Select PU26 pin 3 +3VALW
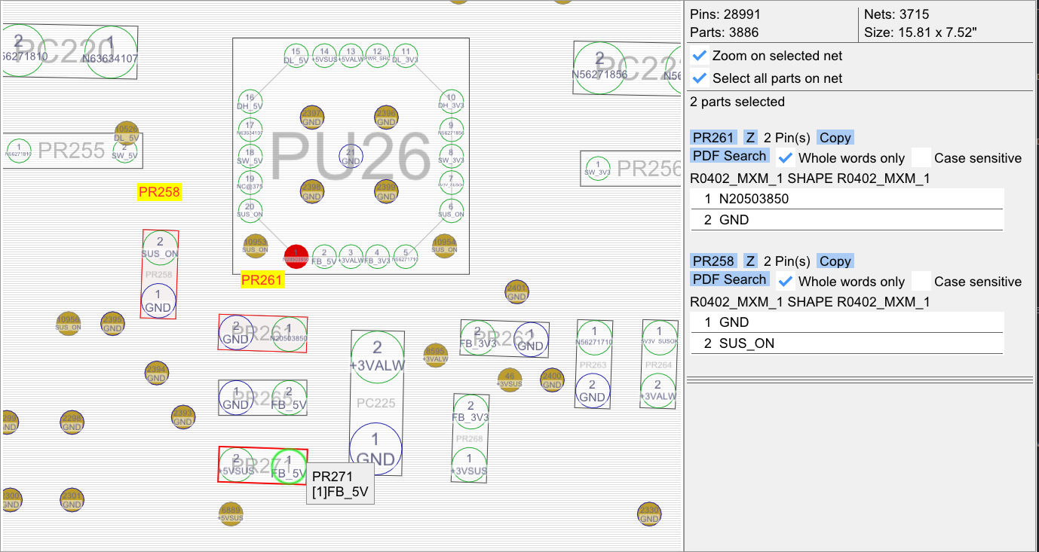This screenshot has height=552, width=1039. [351, 256]
